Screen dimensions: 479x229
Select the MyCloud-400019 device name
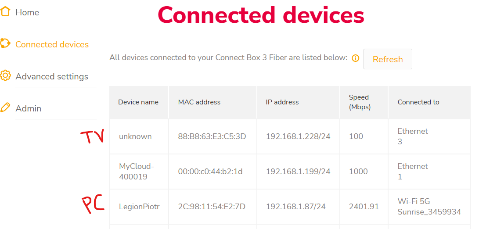pos(137,172)
